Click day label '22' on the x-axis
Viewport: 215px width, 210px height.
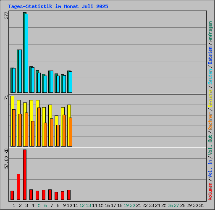click(x=145, y=205)
